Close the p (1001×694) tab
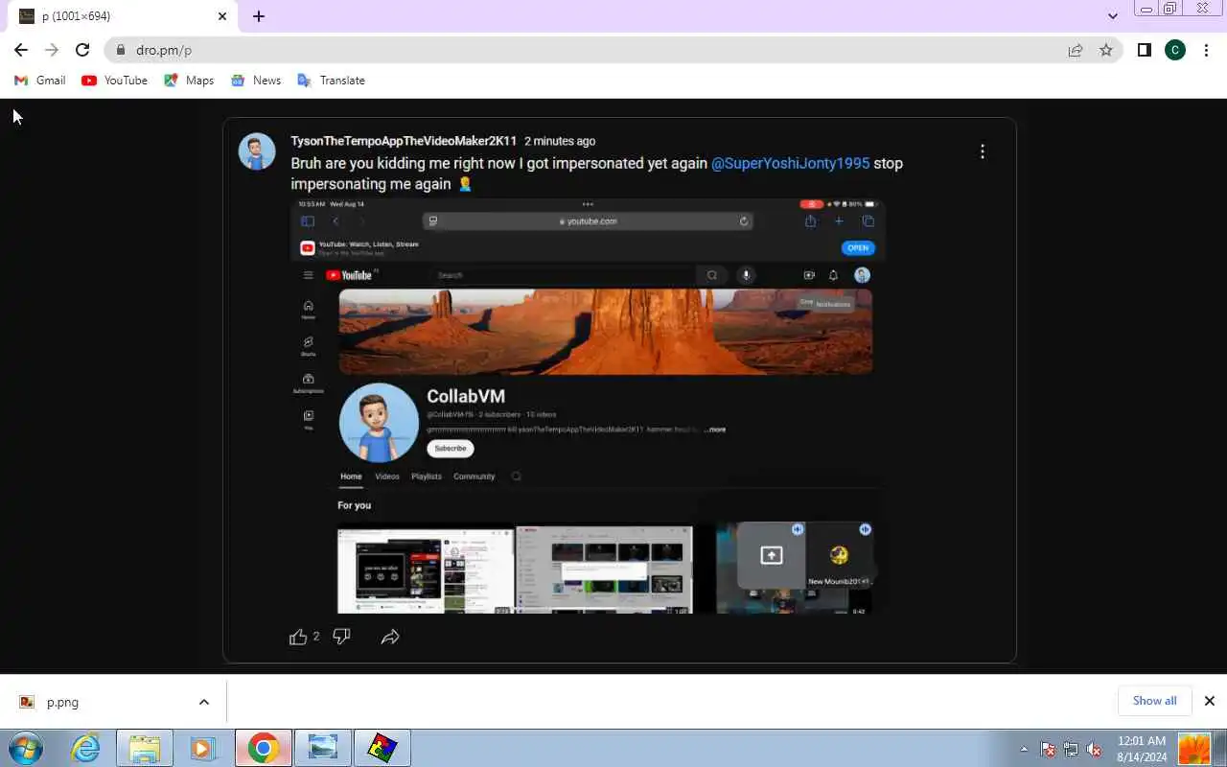The width and height of the screenshot is (1227, 767). [222, 16]
